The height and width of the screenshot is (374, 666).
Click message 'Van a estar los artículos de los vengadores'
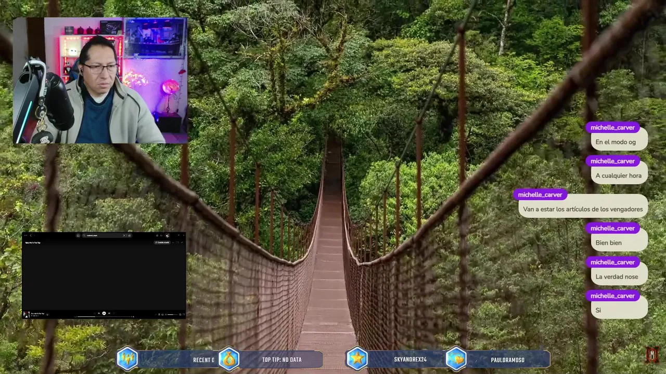coord(583,209)
